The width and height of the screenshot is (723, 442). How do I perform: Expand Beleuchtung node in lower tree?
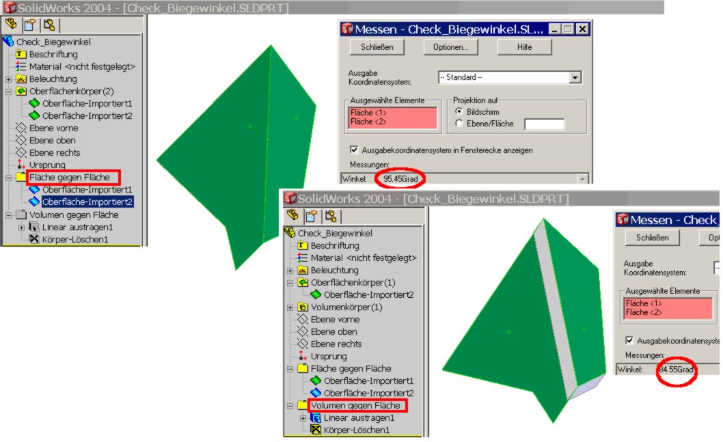click(x=290, y=271)
